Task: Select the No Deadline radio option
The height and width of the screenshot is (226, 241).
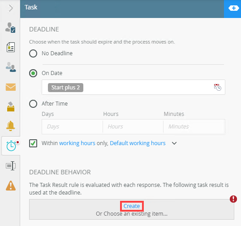Action: point(33,53)
